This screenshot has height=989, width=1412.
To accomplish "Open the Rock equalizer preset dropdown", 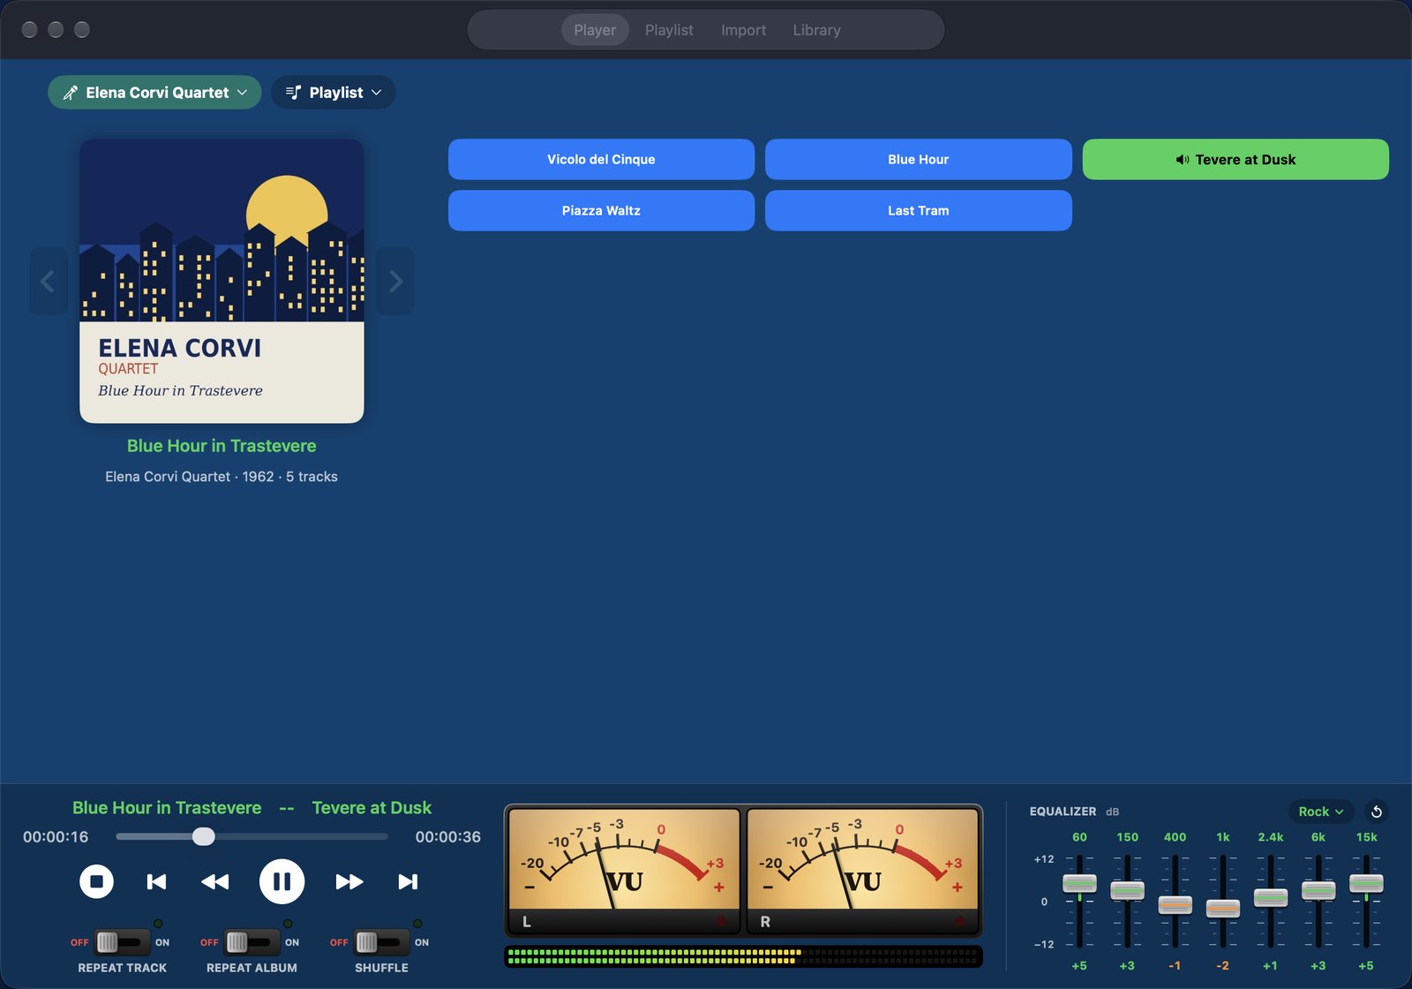I will 1321,812.
